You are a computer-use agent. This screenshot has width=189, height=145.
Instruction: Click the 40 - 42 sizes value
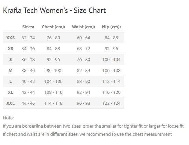28,82
